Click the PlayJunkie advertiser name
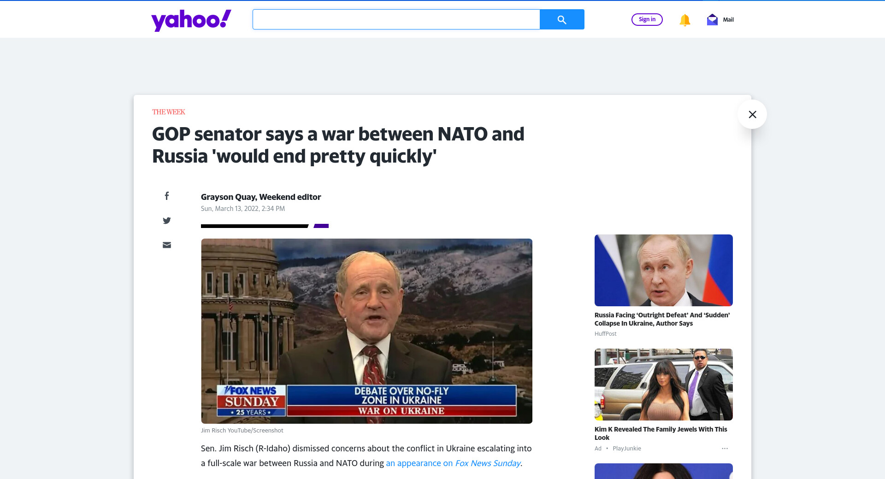Viewport: 885px width, 479px height. 627,448
